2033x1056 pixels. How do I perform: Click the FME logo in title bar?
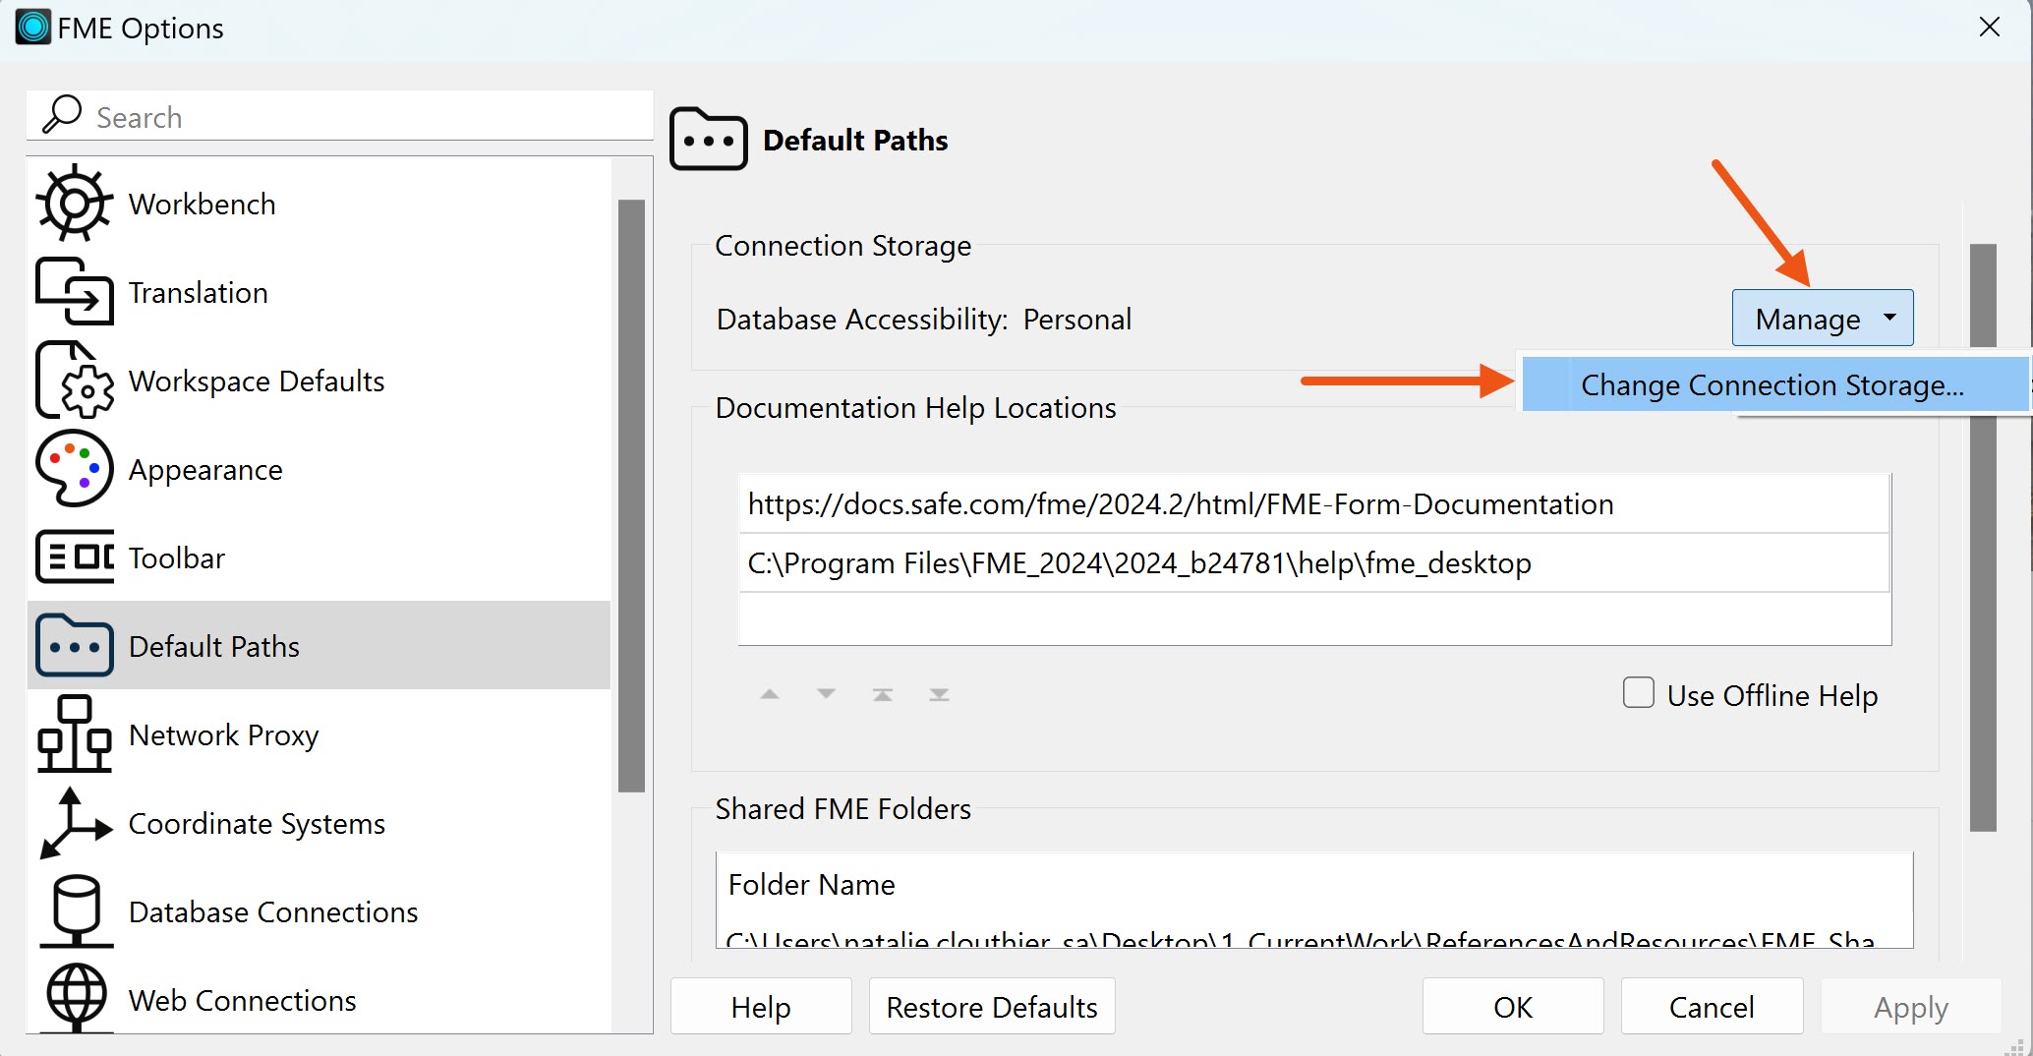coord(32,28)
